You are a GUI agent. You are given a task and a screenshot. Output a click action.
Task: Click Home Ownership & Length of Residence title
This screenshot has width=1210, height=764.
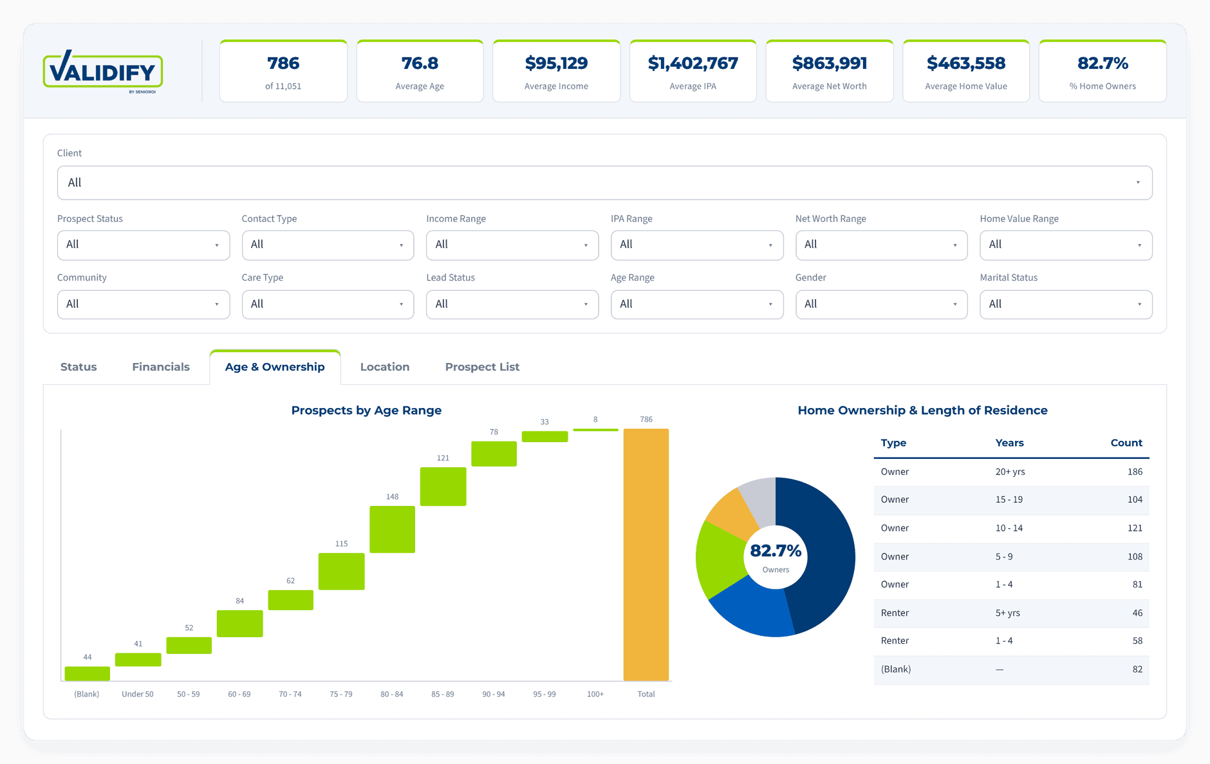click(922, 411)
